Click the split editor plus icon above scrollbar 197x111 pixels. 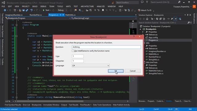(133, 21)
